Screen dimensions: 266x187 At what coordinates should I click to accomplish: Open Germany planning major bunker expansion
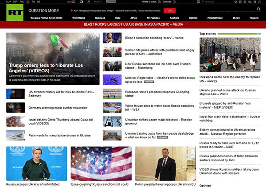(58, 108)
